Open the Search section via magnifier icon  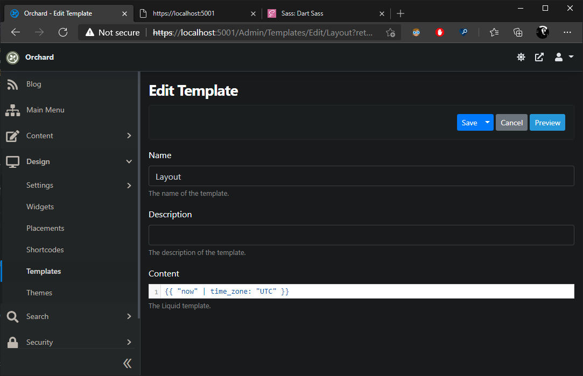coord(12,316)
